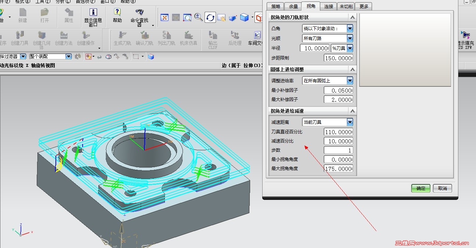
Task: Click 列出刀轨 (List Tool Path) icon
Action: (166, 38)
